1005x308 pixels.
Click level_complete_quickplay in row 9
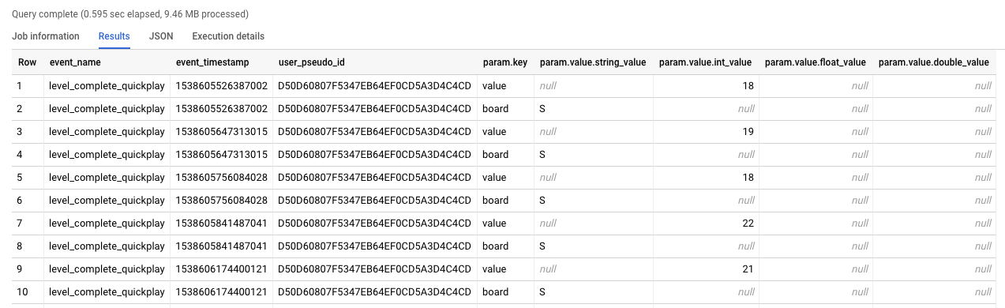click(105, 269)
